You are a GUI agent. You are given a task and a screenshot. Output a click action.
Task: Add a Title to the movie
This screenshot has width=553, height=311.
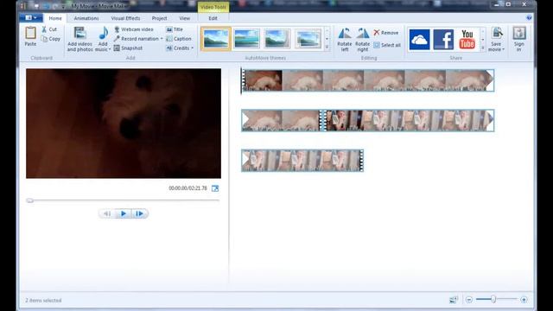point(175,29)
